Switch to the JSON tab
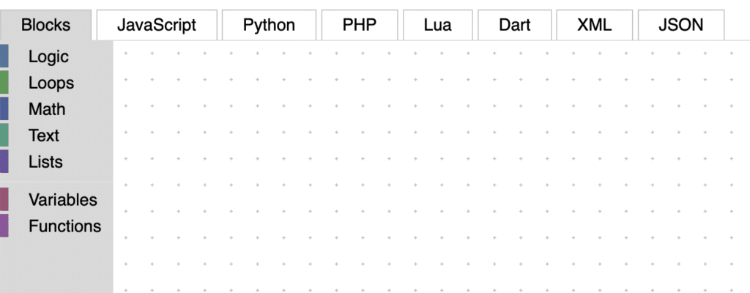Screen dimensions: 750x293 pyautogui.click(x=680, y=25)
